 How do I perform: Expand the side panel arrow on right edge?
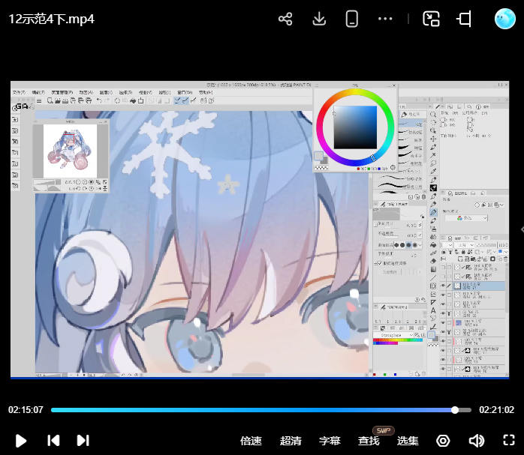tap(522, 229)
